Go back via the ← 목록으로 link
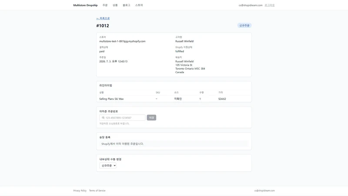Viewport: 348px width, 196px height. click(x=103, y=18)
